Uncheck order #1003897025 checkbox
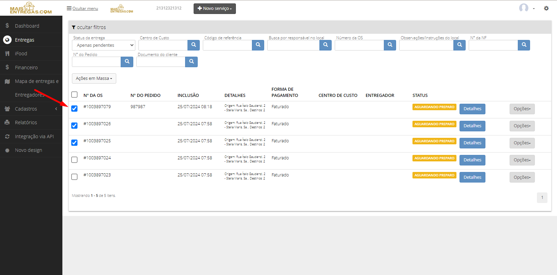 [x=74, y=143]
